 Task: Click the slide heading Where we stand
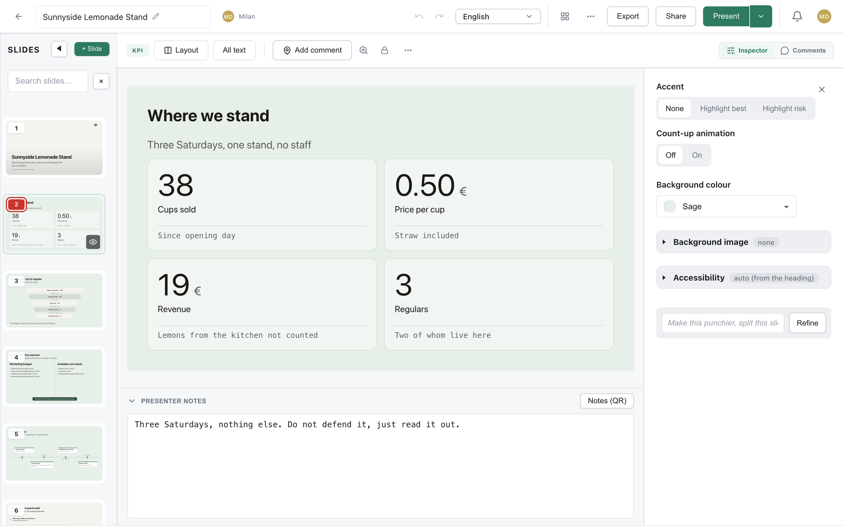[x=208, y=116]
